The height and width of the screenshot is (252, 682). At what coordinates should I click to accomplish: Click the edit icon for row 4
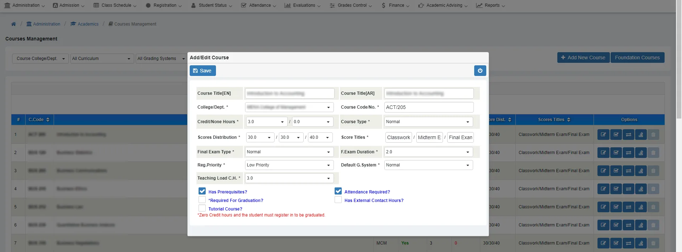(603, 189)
